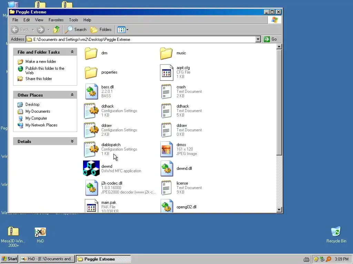
Task: Open the File menu
Action: 15,20
